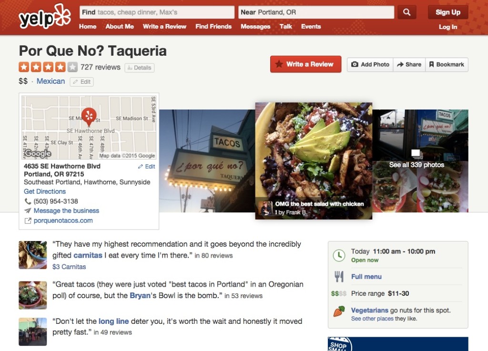Click the Shop Small banner logo
The image size is (488, 351).
pos(340,344)
